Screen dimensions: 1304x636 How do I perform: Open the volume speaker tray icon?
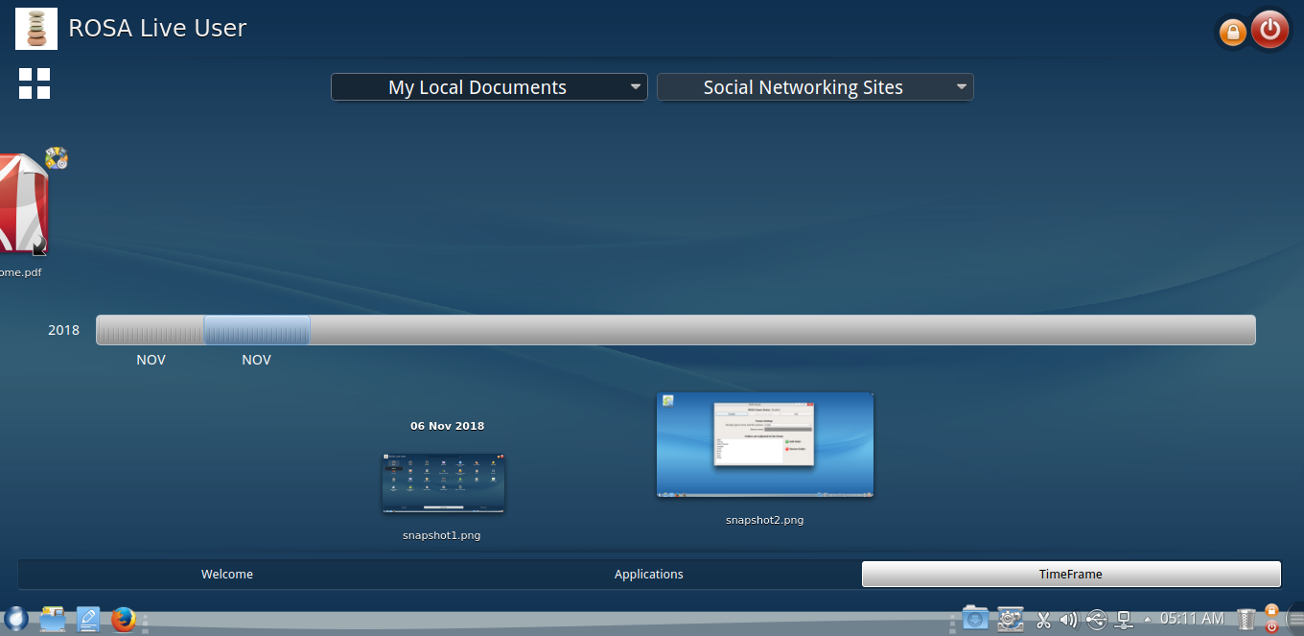[x=1069, y=621]
